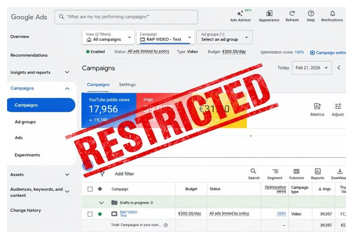Click the Optimization score 100% link at top
This screenshot has height=239, width=353.
299,52
